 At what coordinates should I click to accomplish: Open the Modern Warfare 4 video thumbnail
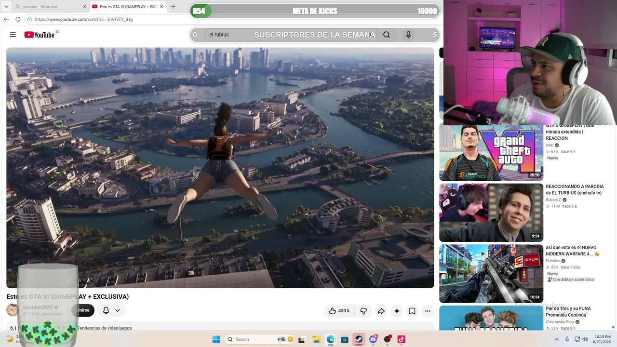point(491,274)
